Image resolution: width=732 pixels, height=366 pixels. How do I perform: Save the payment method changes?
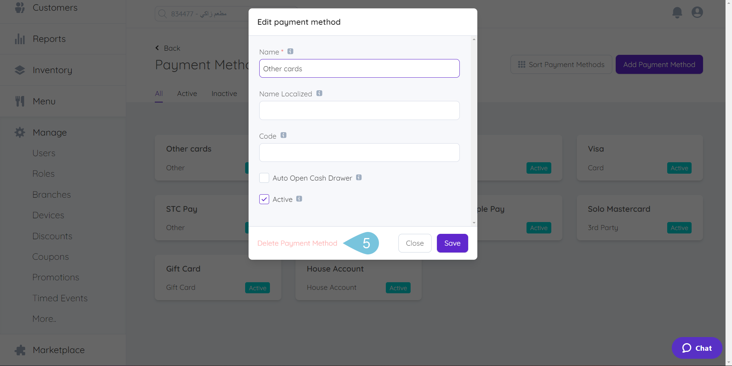click(452, 243)
